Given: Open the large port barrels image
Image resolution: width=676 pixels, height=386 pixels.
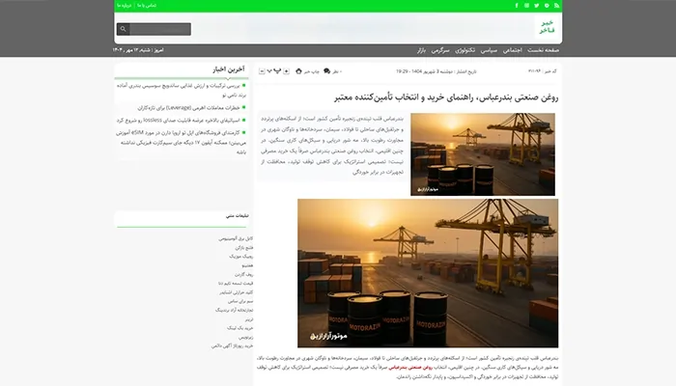Looking at the screenshot, I should [428, 273].
